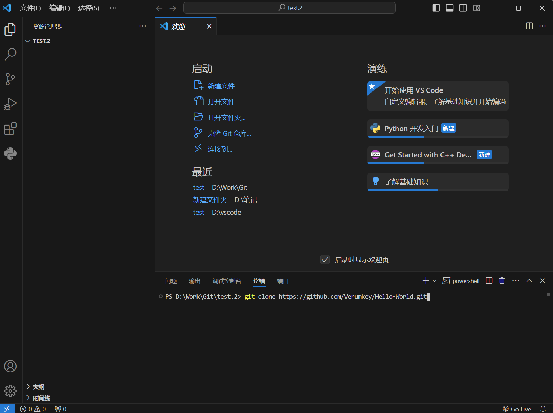Go forward with the right arrow
The image size is (553, 413).
173,8
